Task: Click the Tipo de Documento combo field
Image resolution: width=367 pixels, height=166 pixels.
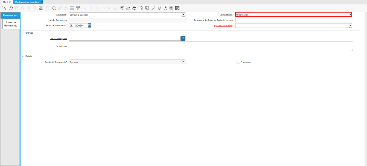Action: pos(292,25)
